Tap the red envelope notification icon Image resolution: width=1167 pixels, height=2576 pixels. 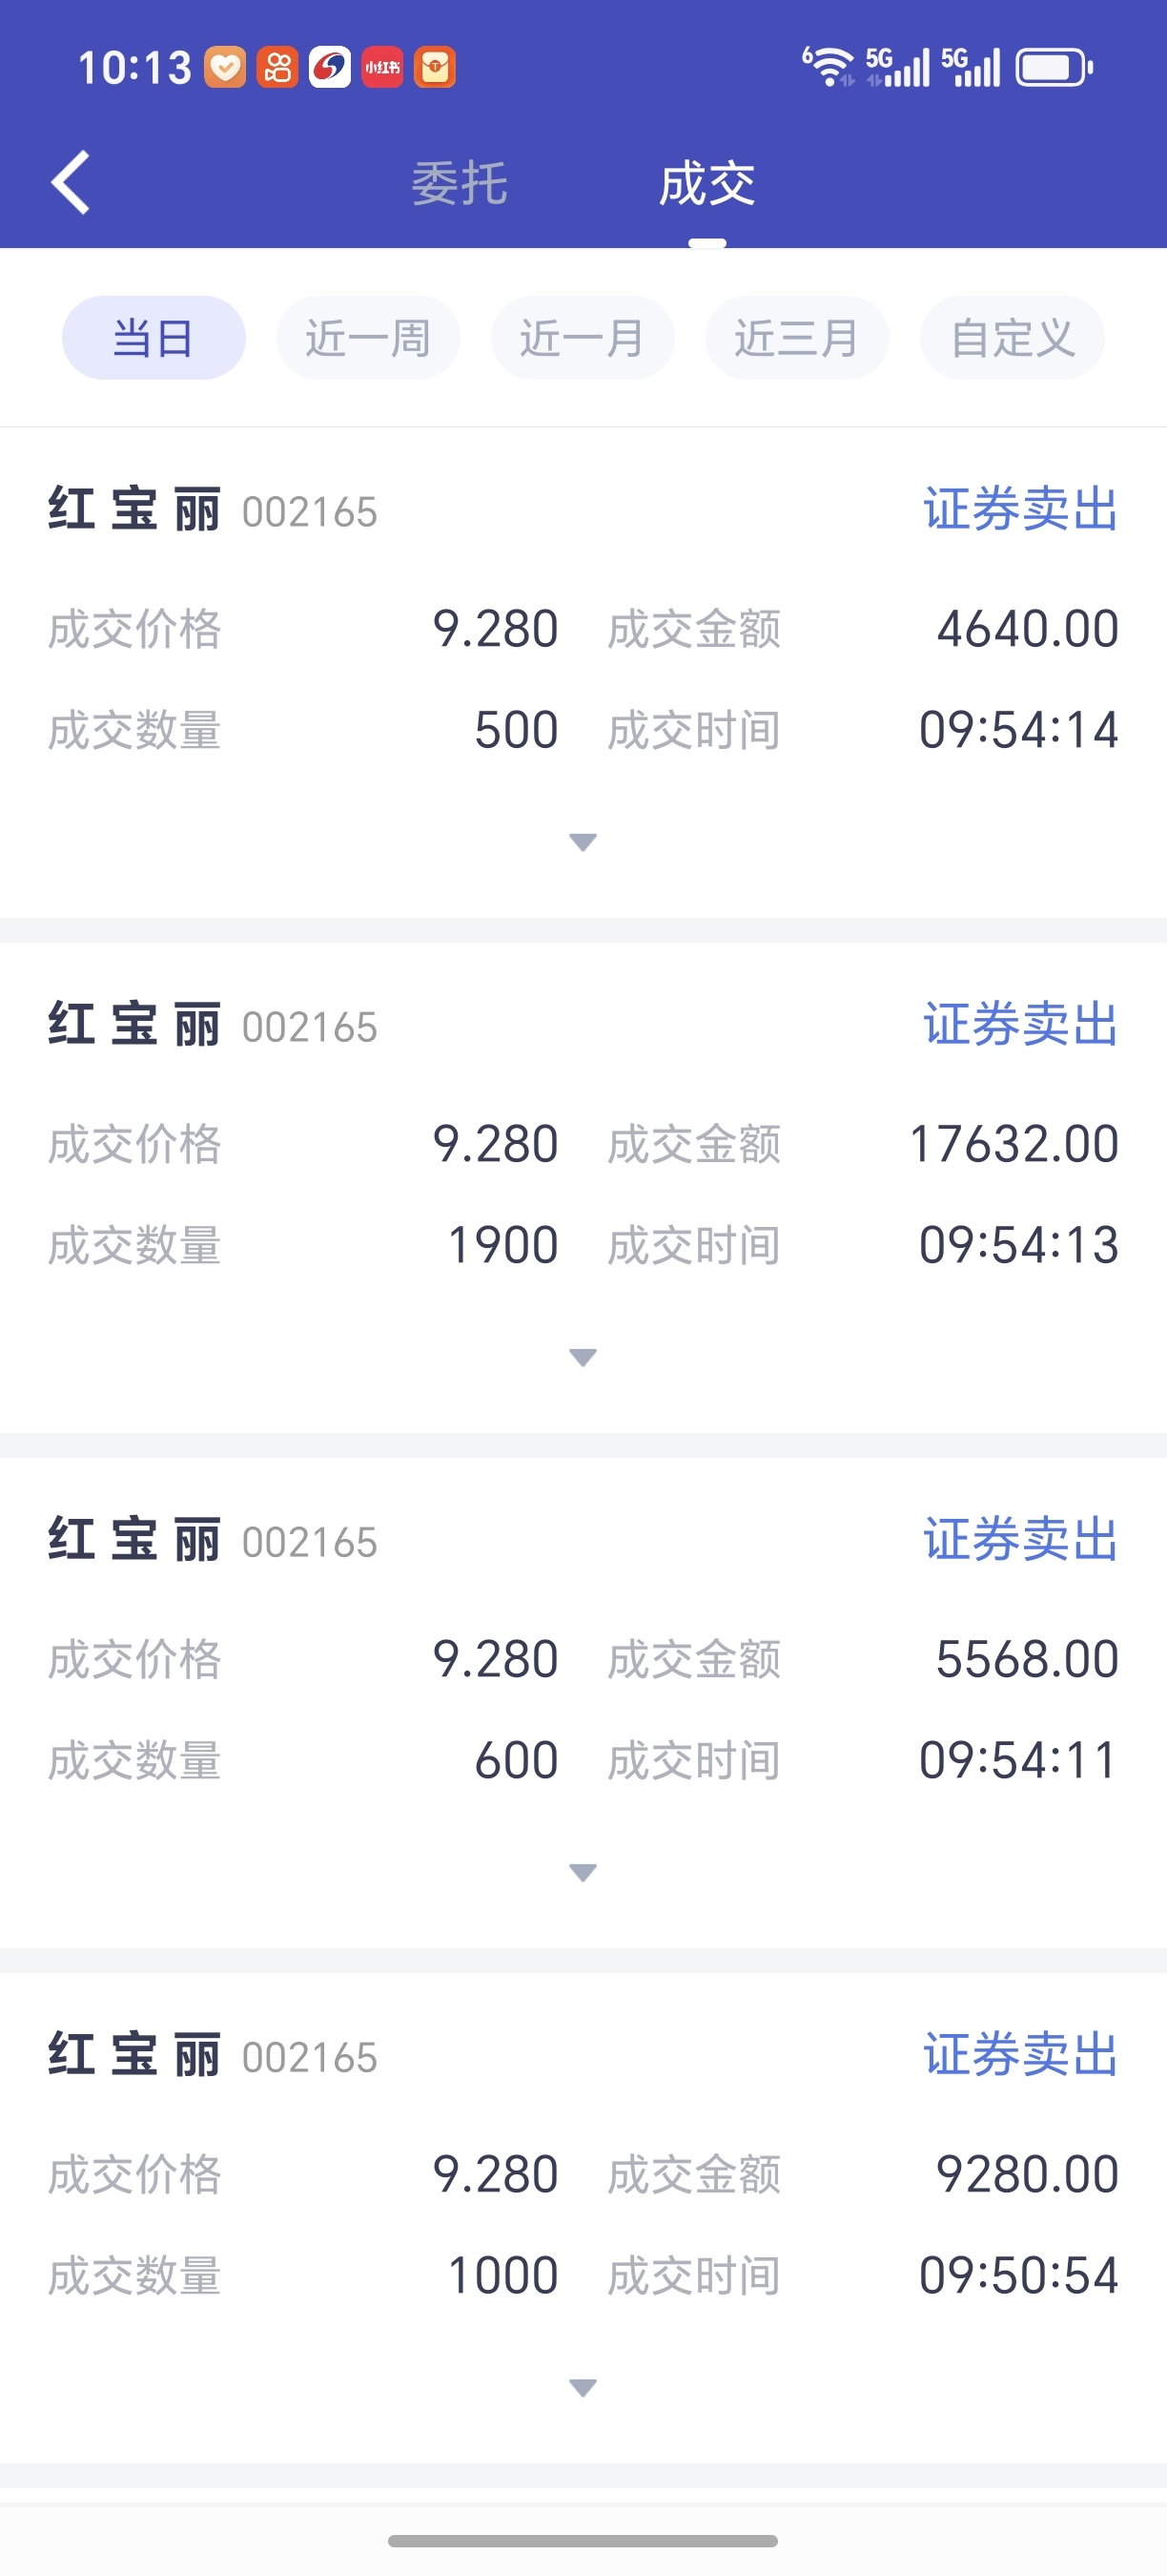(435, 68)
